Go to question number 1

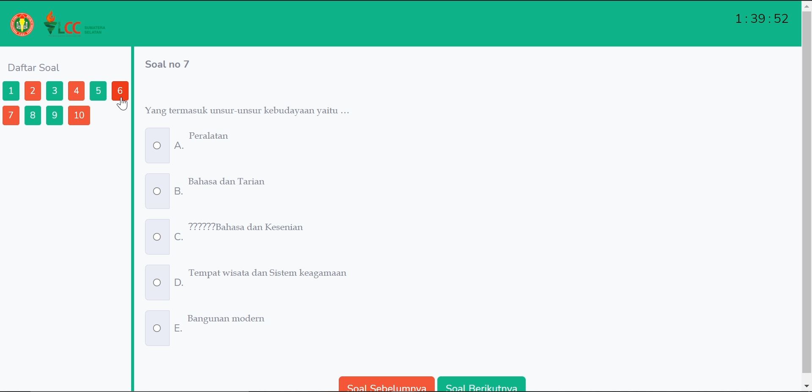click(11, 91)
